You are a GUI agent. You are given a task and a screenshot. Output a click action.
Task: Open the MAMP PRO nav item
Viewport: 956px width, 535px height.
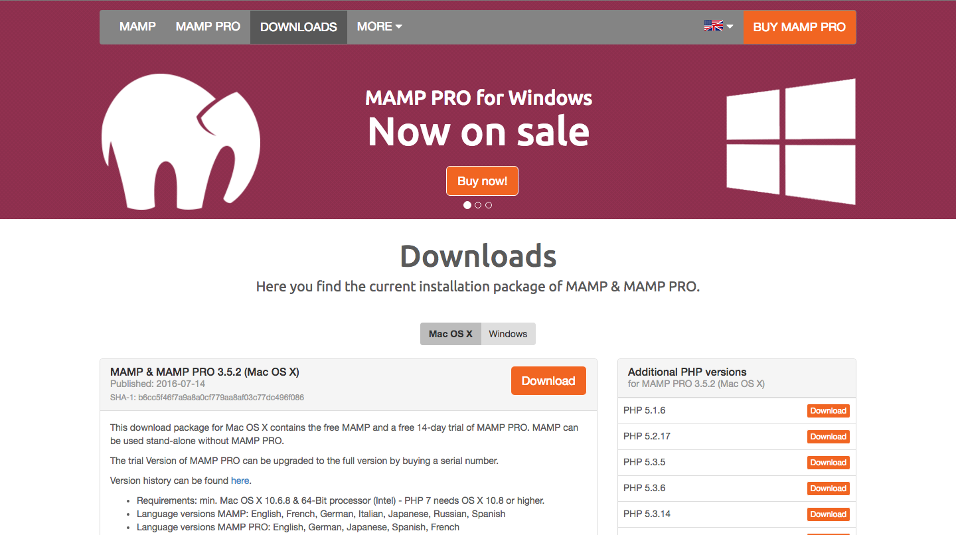click(208, 27)
